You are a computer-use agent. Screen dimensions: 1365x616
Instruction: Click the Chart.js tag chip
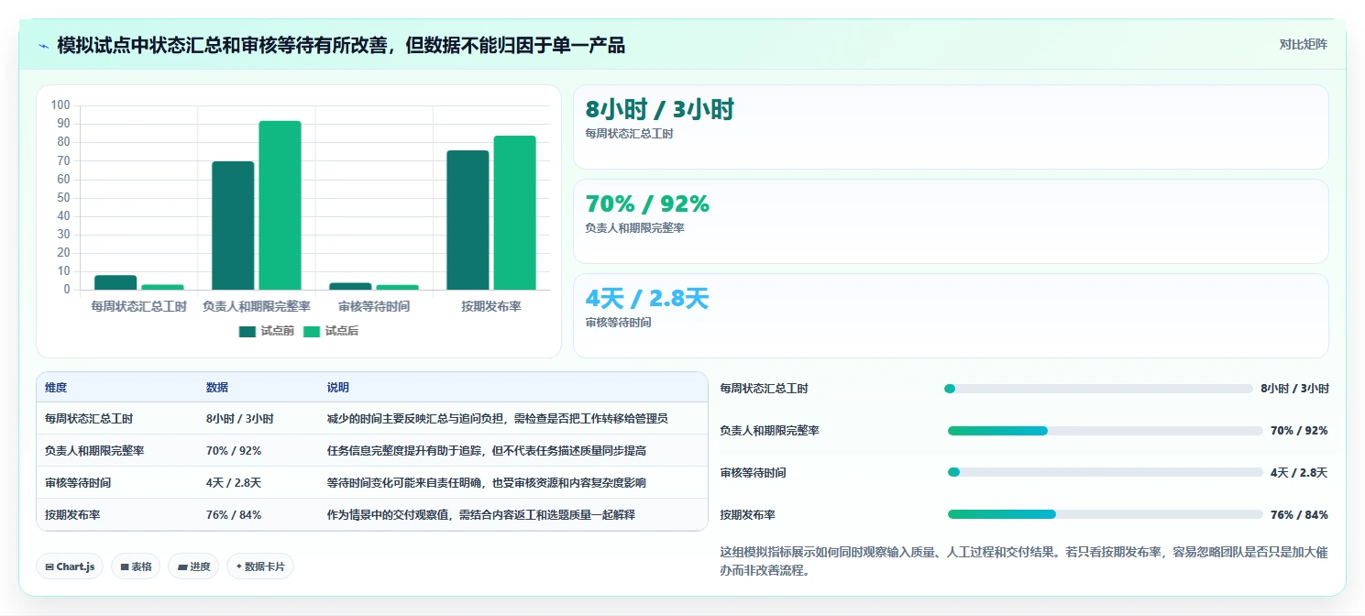pos(70,566)
